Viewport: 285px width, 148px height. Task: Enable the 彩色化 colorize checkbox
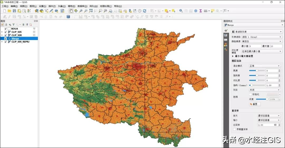[x=250, y=94]
